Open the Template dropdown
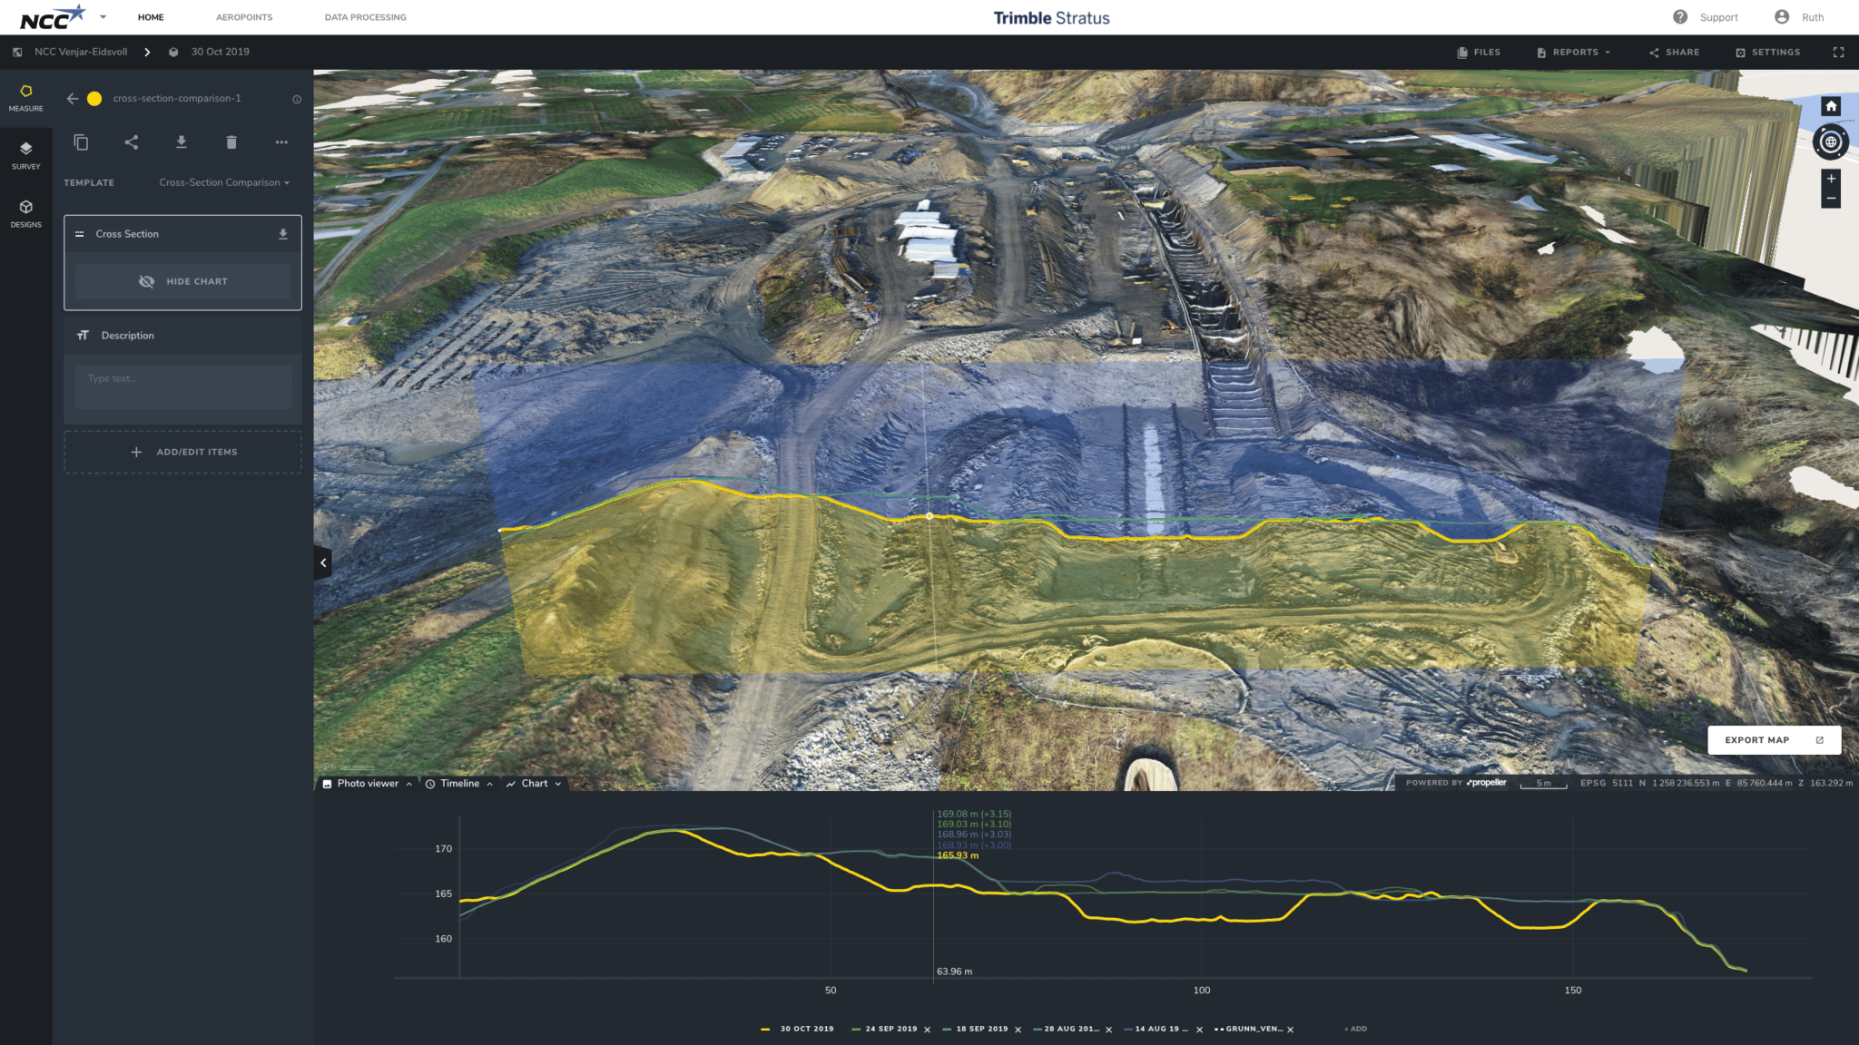The width and height of the screenshot is (1859, 1045). tap(224, 182)
